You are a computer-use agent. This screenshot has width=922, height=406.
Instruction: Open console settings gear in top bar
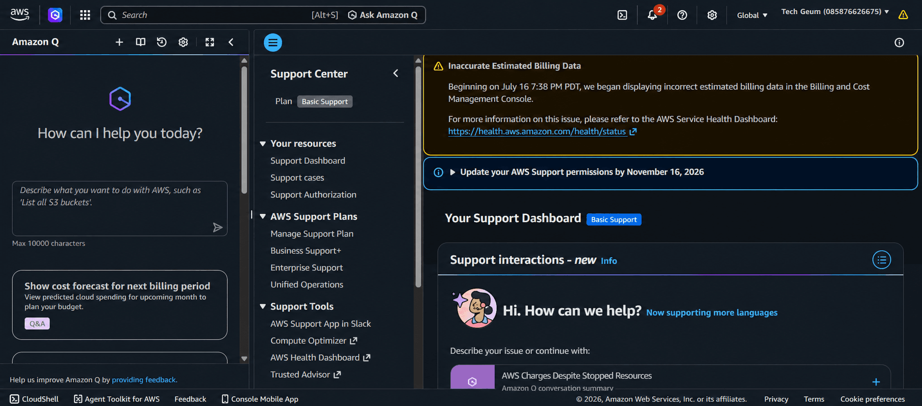coord(712,15)
